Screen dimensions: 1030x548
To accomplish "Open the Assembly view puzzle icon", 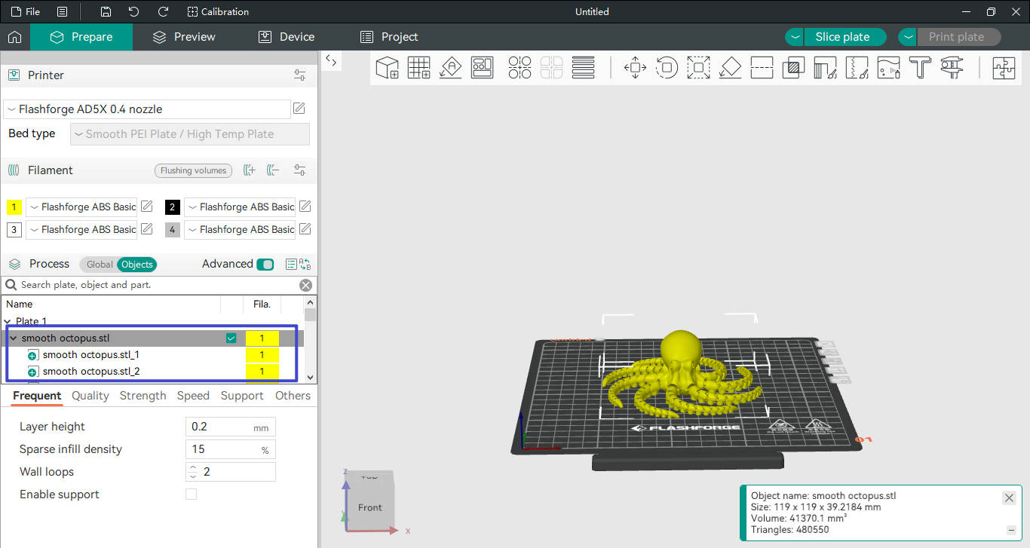I will coord(1004,68).
